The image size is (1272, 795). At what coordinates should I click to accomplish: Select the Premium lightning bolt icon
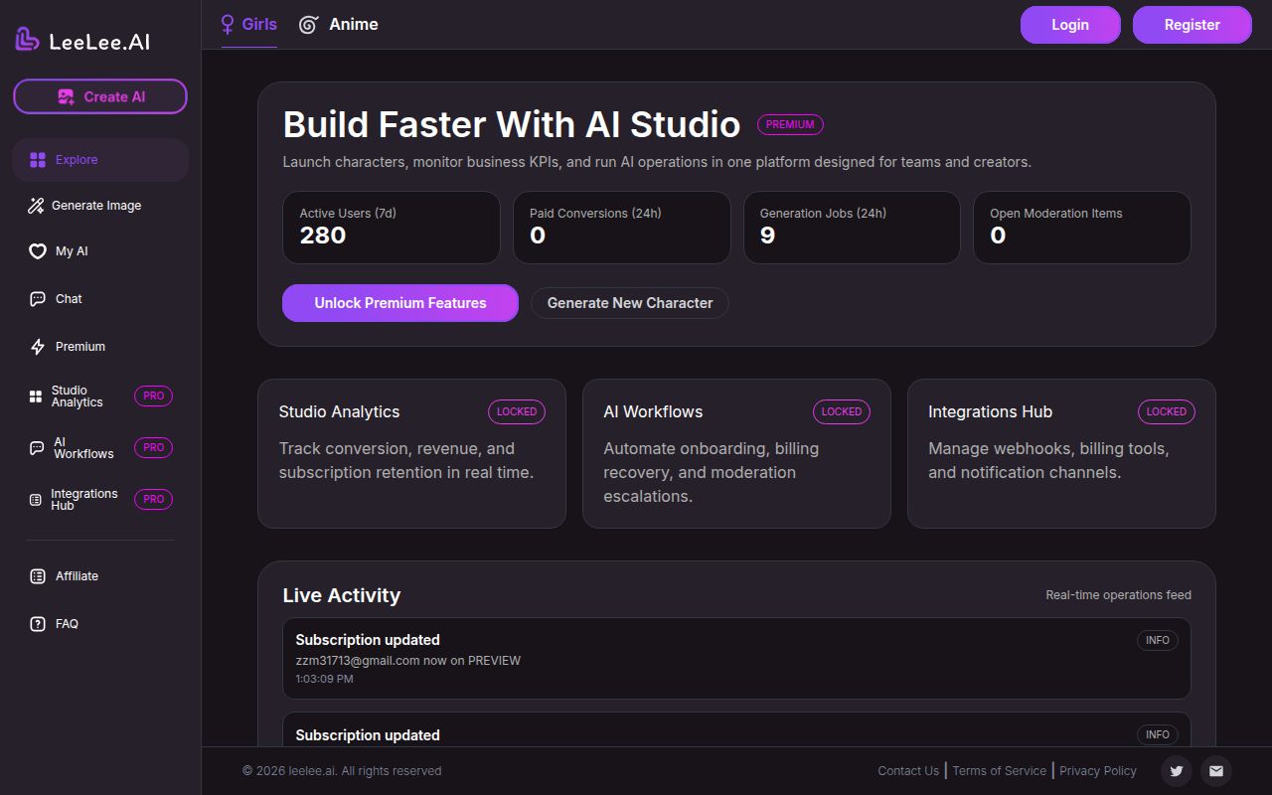37,347
